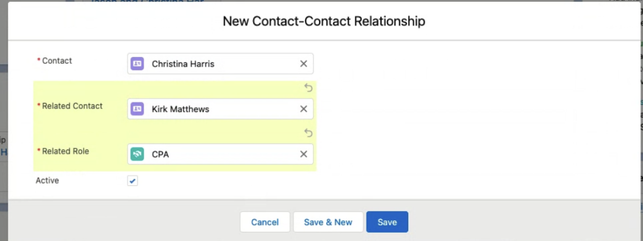This screenshot has height=241, width=643.
Task: Click the teal role icon beside CPA
Action: [137, 154]
